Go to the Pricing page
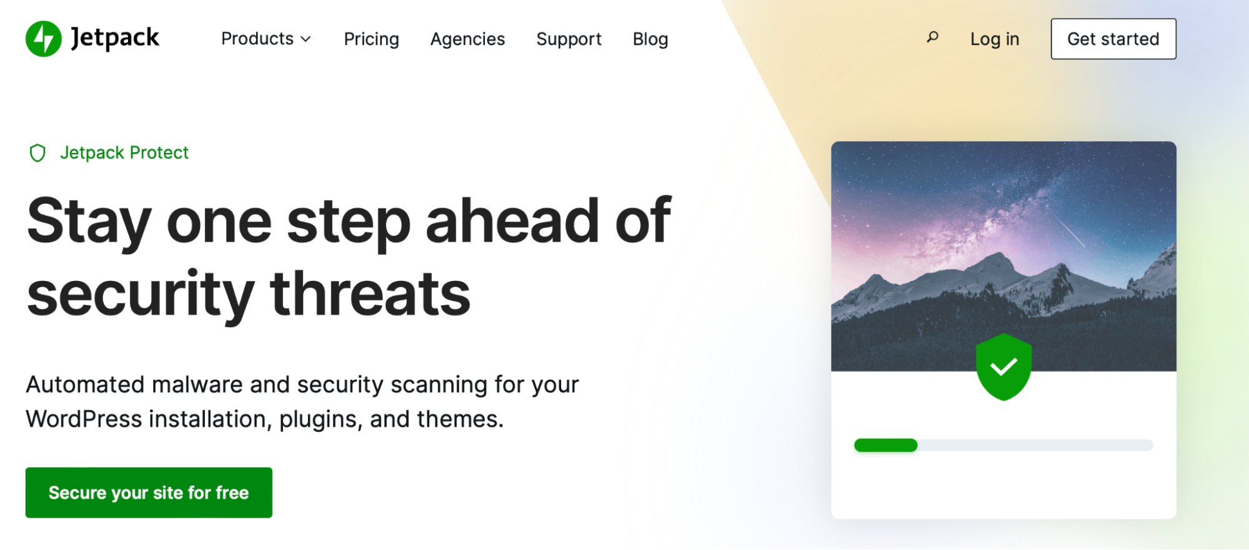Image resolution: width=1249 pixels, height=550 pixels. click(371, 39)
